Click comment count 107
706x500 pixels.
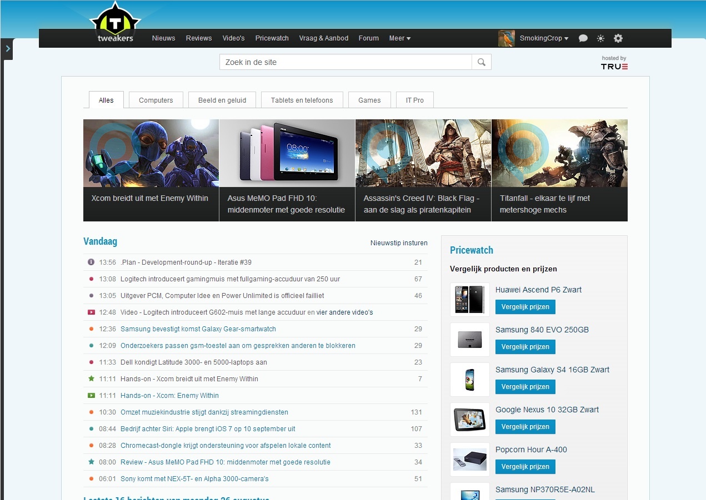coord(416,429)
